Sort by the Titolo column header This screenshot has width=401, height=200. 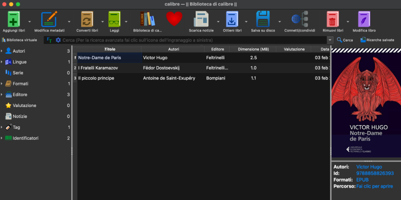[110, 49]
